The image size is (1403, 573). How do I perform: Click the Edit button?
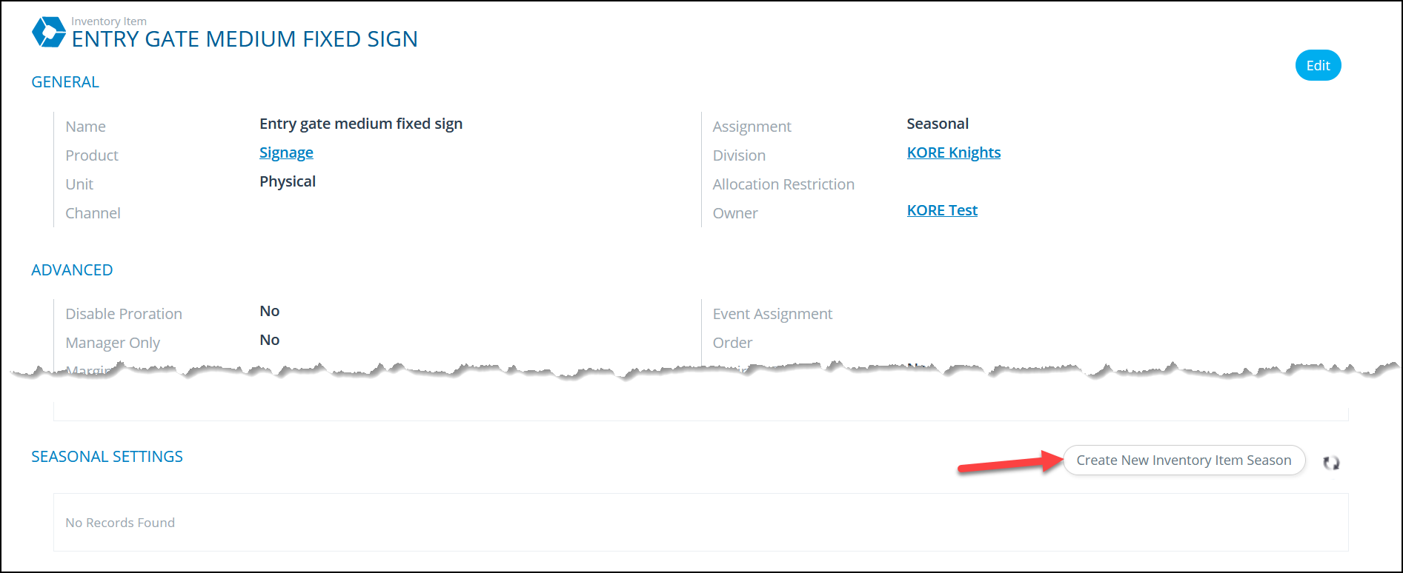tap(1318, 65)
